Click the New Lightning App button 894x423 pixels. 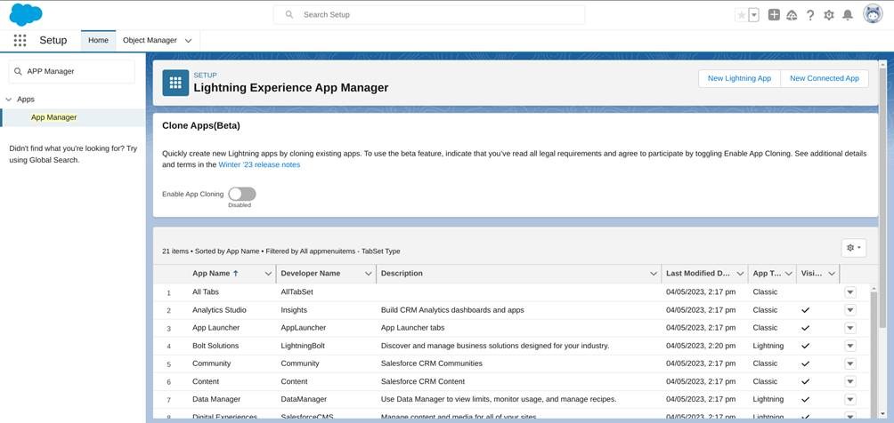pyautogui.click(x=739, y=78)
